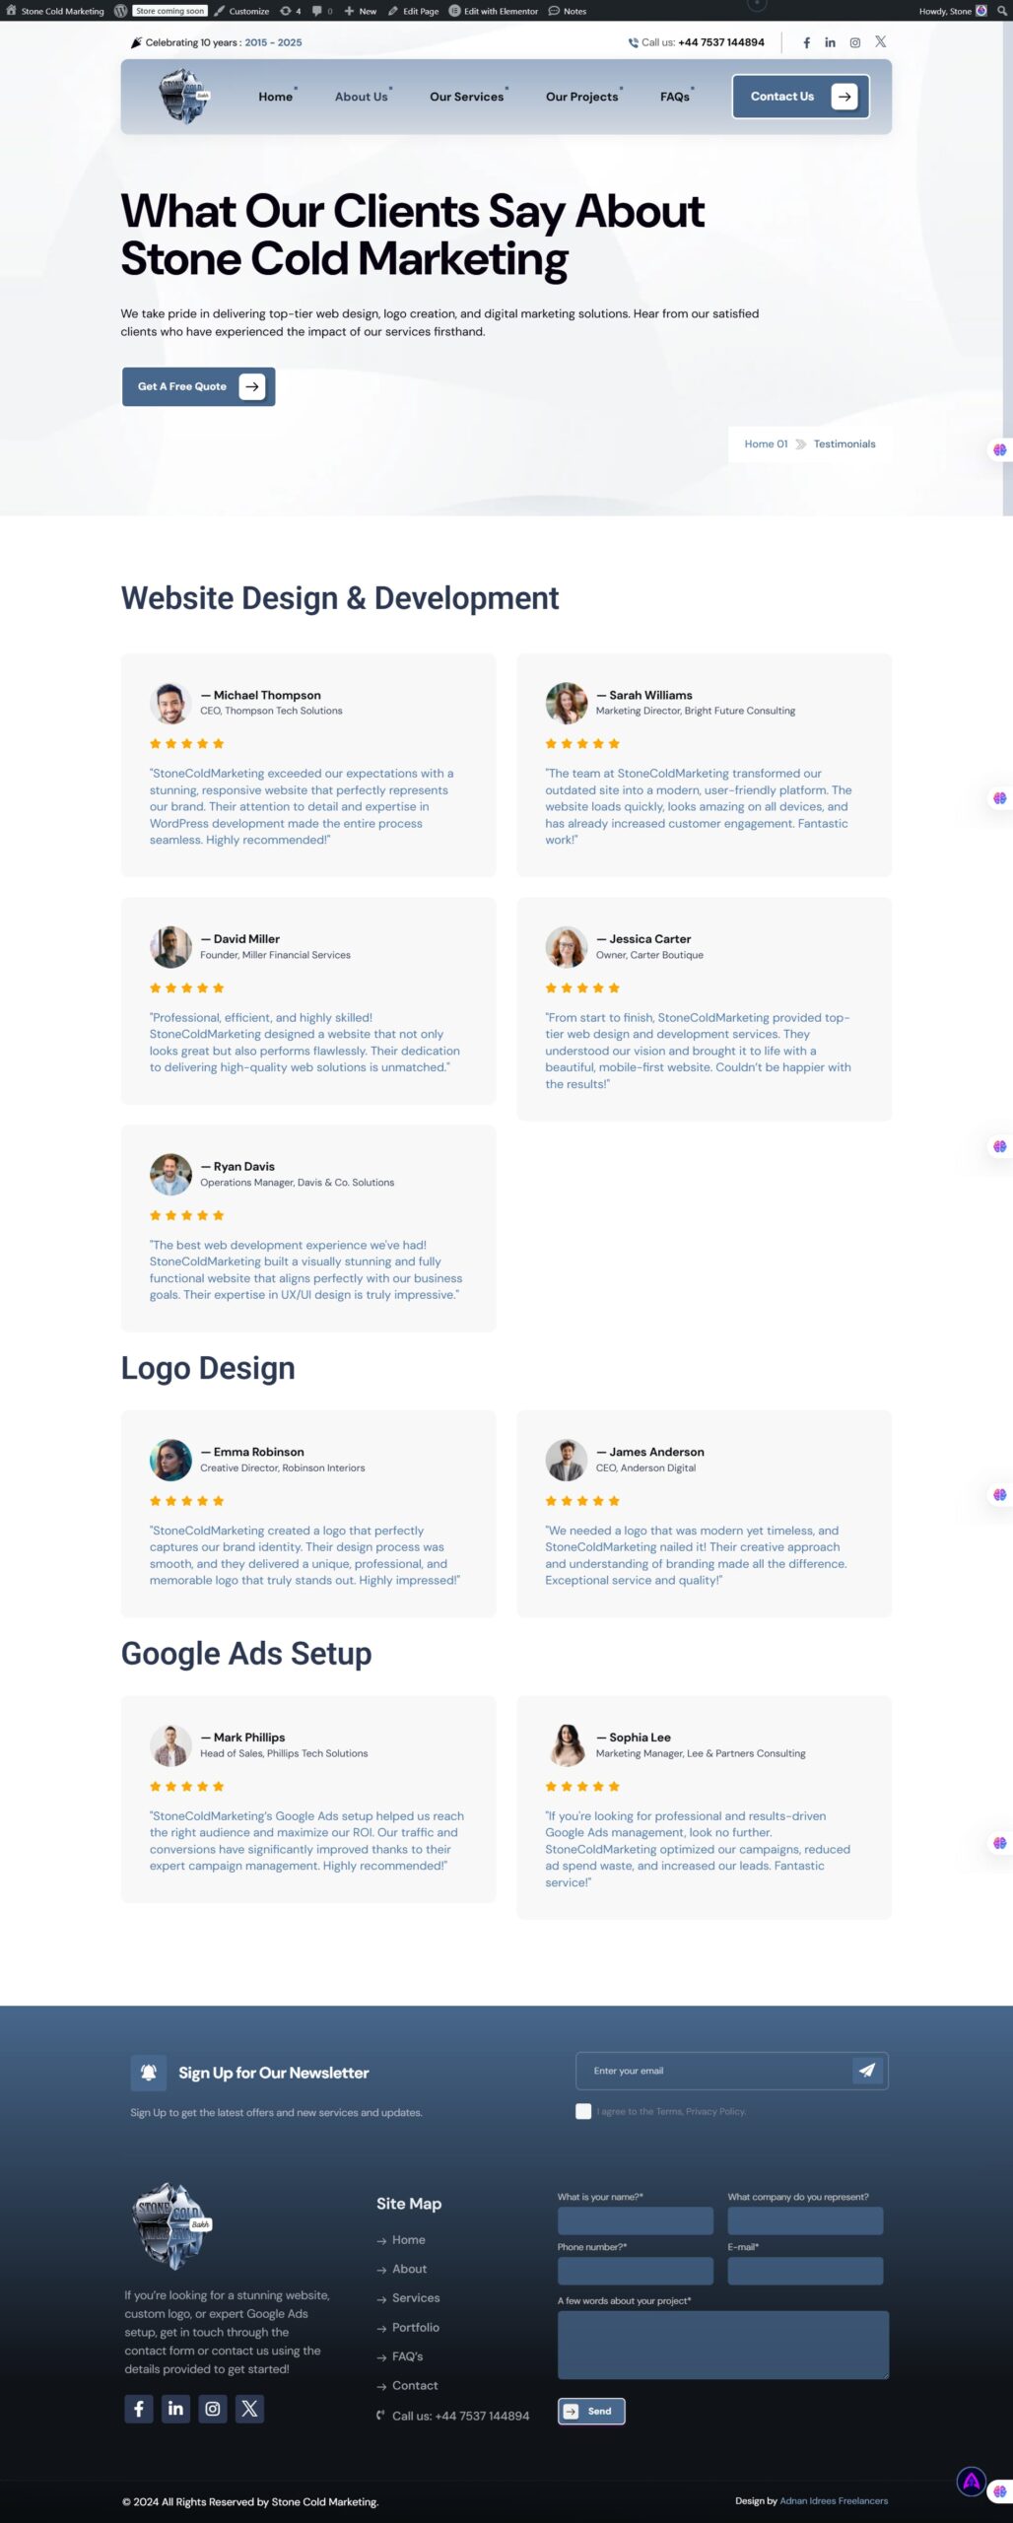Expand the New menu in admin bar
Screen dimensions: 1013x2523
click(360, 11)
